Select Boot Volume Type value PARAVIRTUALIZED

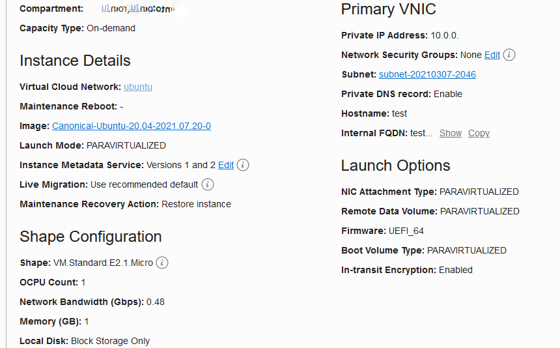[467, 250]
